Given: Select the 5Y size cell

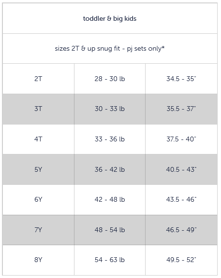Looking at the screenshot, I should (38, 169).
